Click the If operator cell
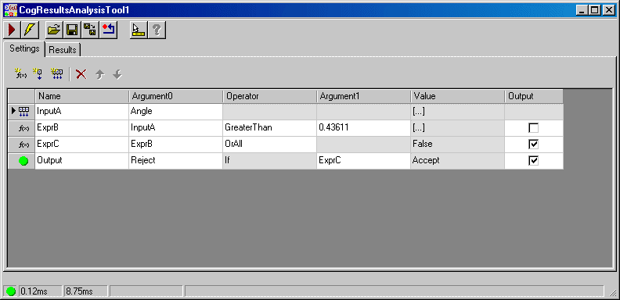The width and height of the screenshot is (620, 300). tap(269, 161)
